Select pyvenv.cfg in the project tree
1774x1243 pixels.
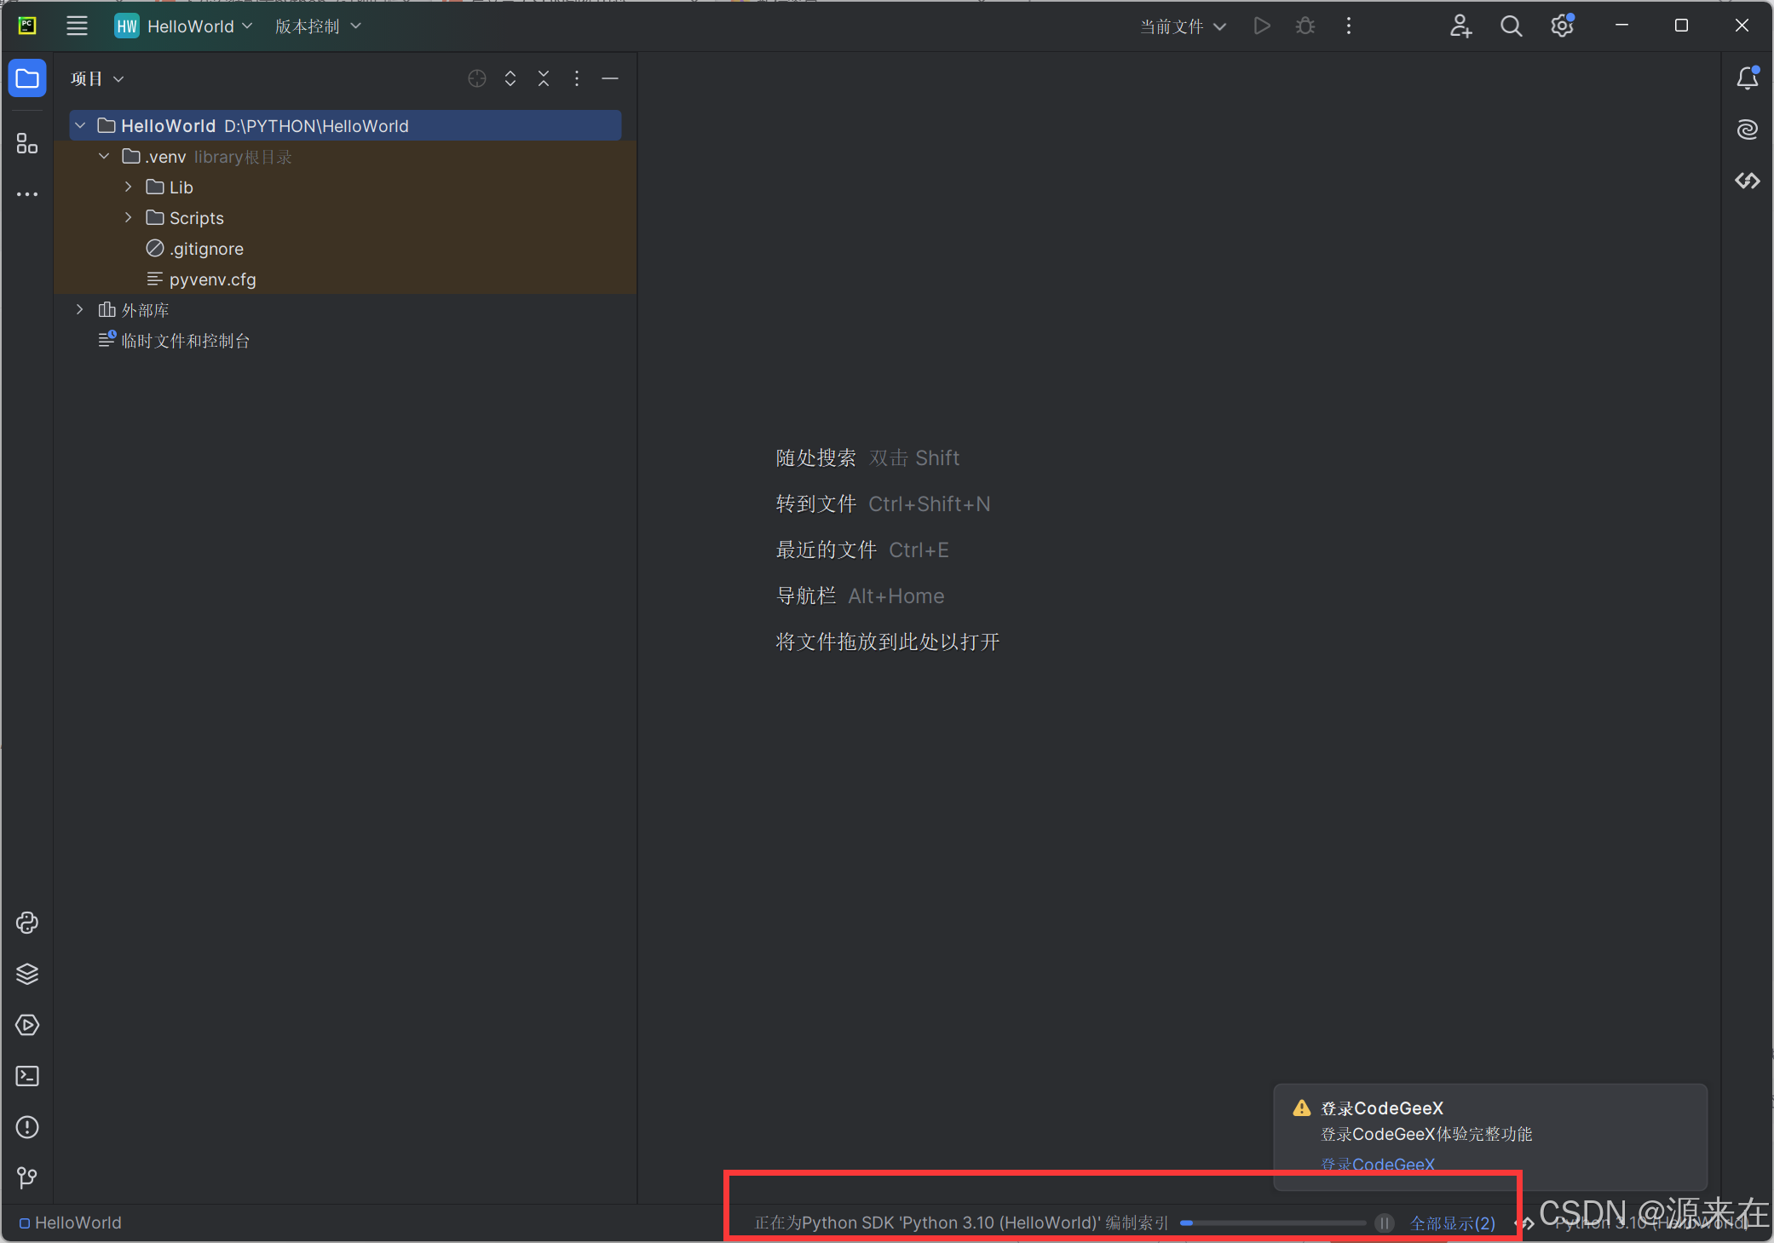[x=212, y=279]
